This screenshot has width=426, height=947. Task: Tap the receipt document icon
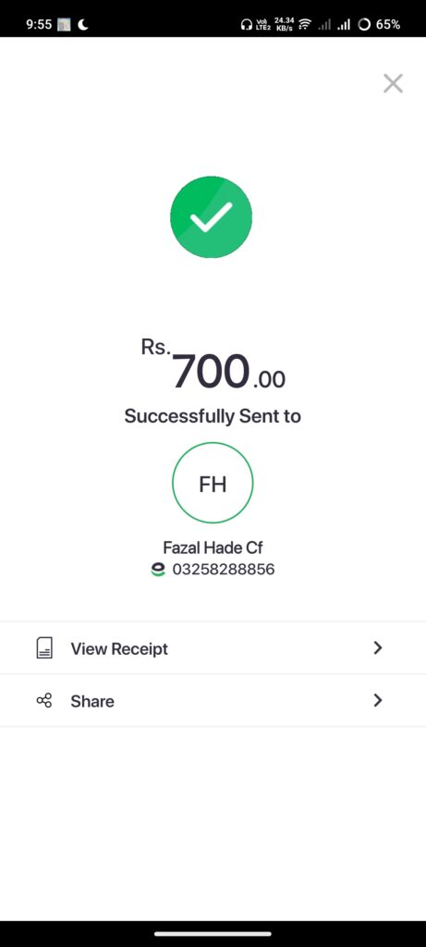click(x=44, y=648)
